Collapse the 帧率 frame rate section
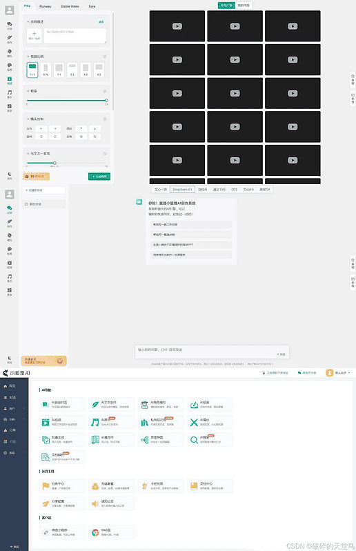356x551 pixels. [x=28, y=91]
